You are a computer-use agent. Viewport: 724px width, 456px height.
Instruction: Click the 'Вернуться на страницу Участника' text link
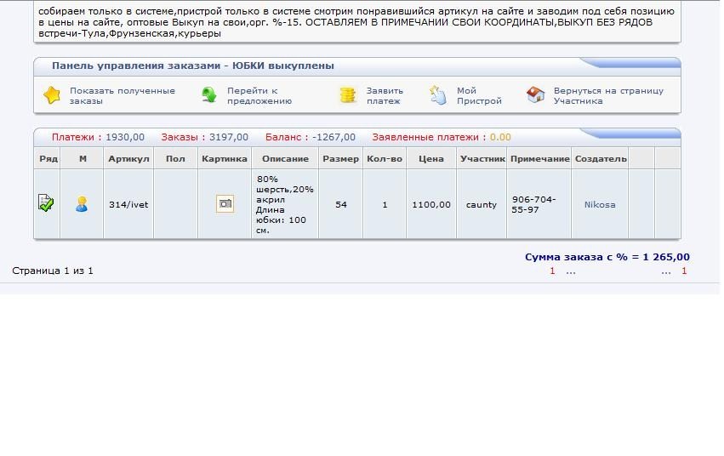608,95
